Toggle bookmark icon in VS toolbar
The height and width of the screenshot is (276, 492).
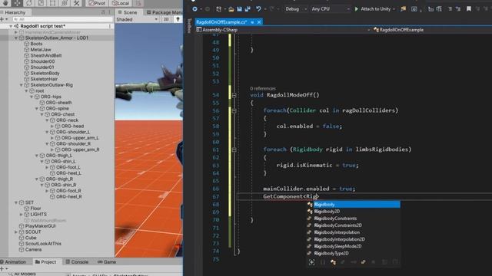click(469, 9)
